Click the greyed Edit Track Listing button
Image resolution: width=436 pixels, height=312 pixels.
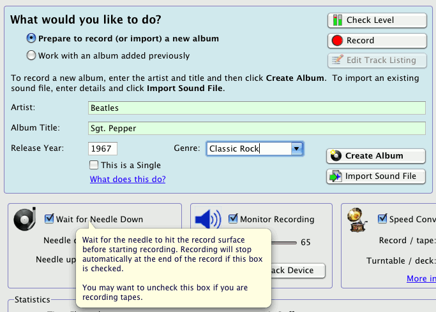click(x=377, y=60)
